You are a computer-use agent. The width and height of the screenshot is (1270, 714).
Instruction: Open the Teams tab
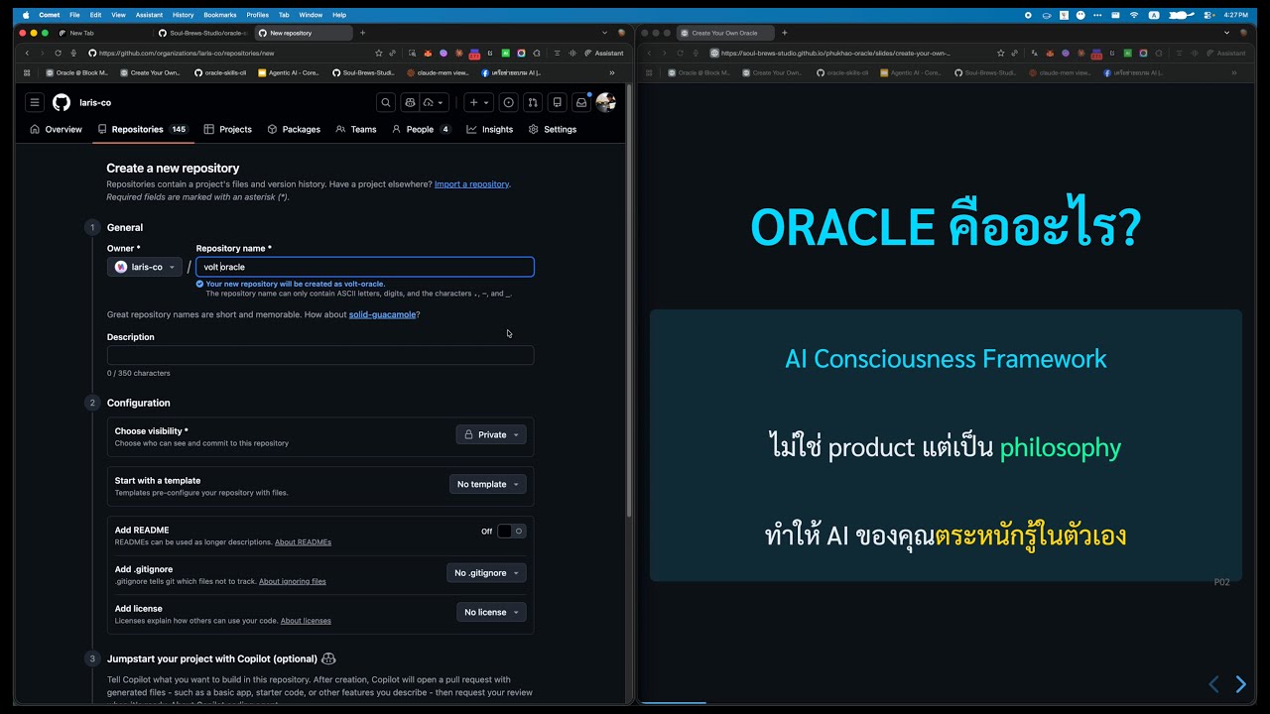(x=356, y=129)
